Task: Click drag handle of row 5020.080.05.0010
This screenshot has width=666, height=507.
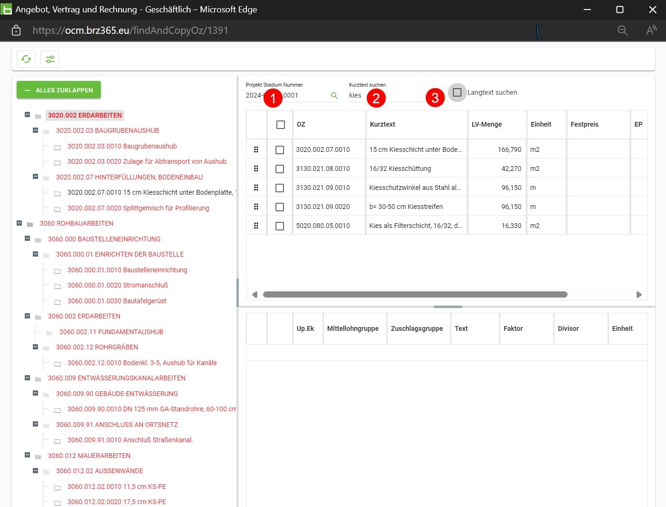Action: [256, 226]
